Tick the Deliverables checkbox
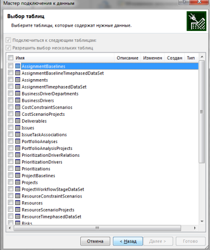The height and width of the screenshot is (250, 210). click(10, 121)
